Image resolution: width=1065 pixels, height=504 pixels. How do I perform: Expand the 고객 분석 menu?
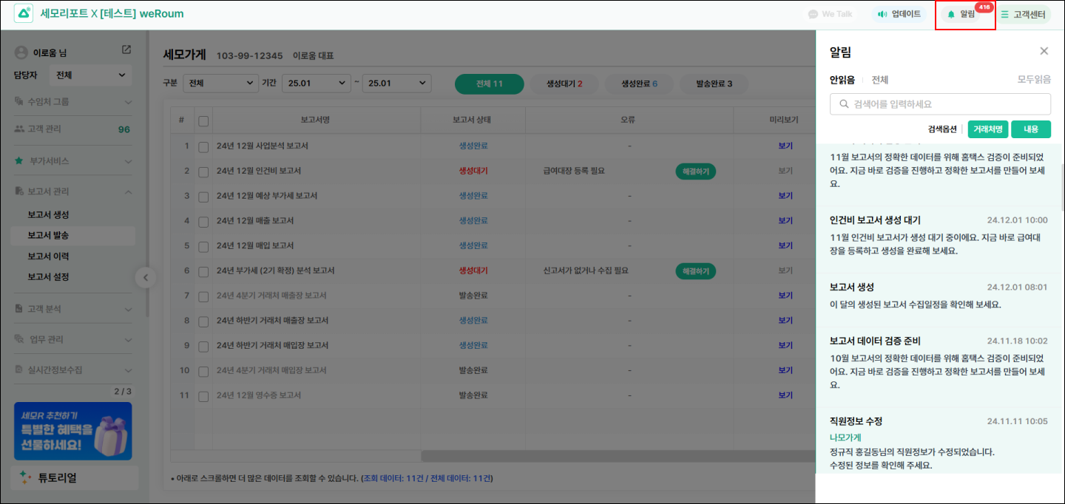tap(74, 308)
